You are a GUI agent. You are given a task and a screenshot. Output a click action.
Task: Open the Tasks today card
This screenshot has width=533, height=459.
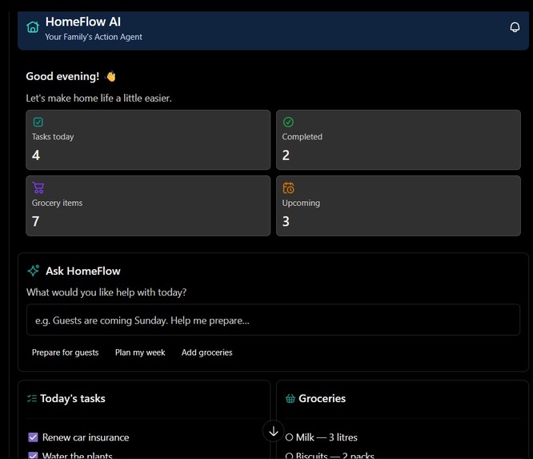148,140
